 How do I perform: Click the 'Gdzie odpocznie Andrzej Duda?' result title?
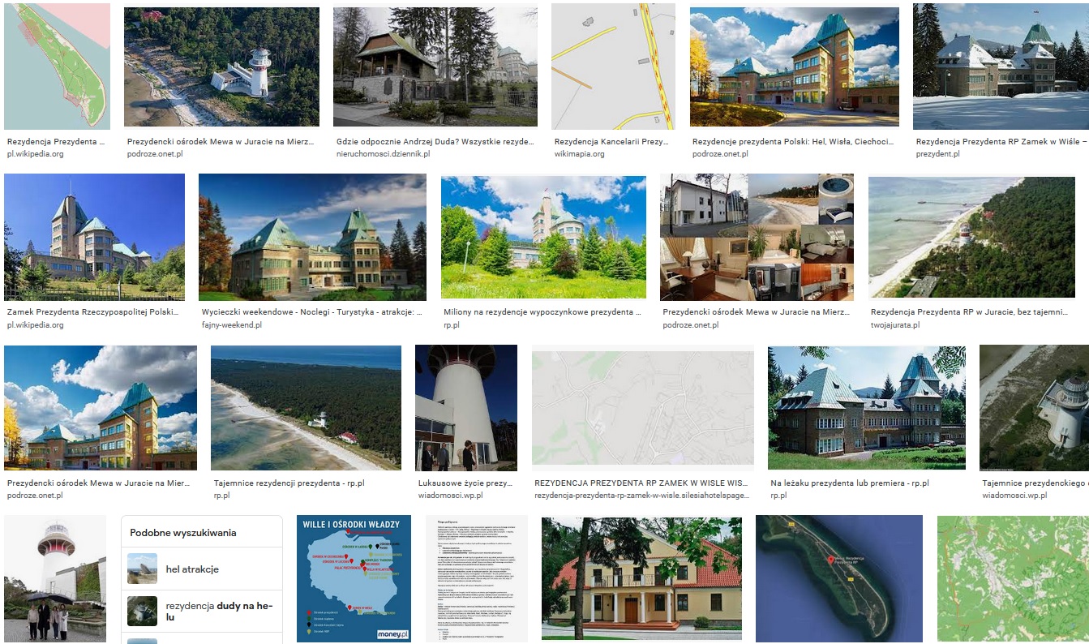(x=435, y=141)
